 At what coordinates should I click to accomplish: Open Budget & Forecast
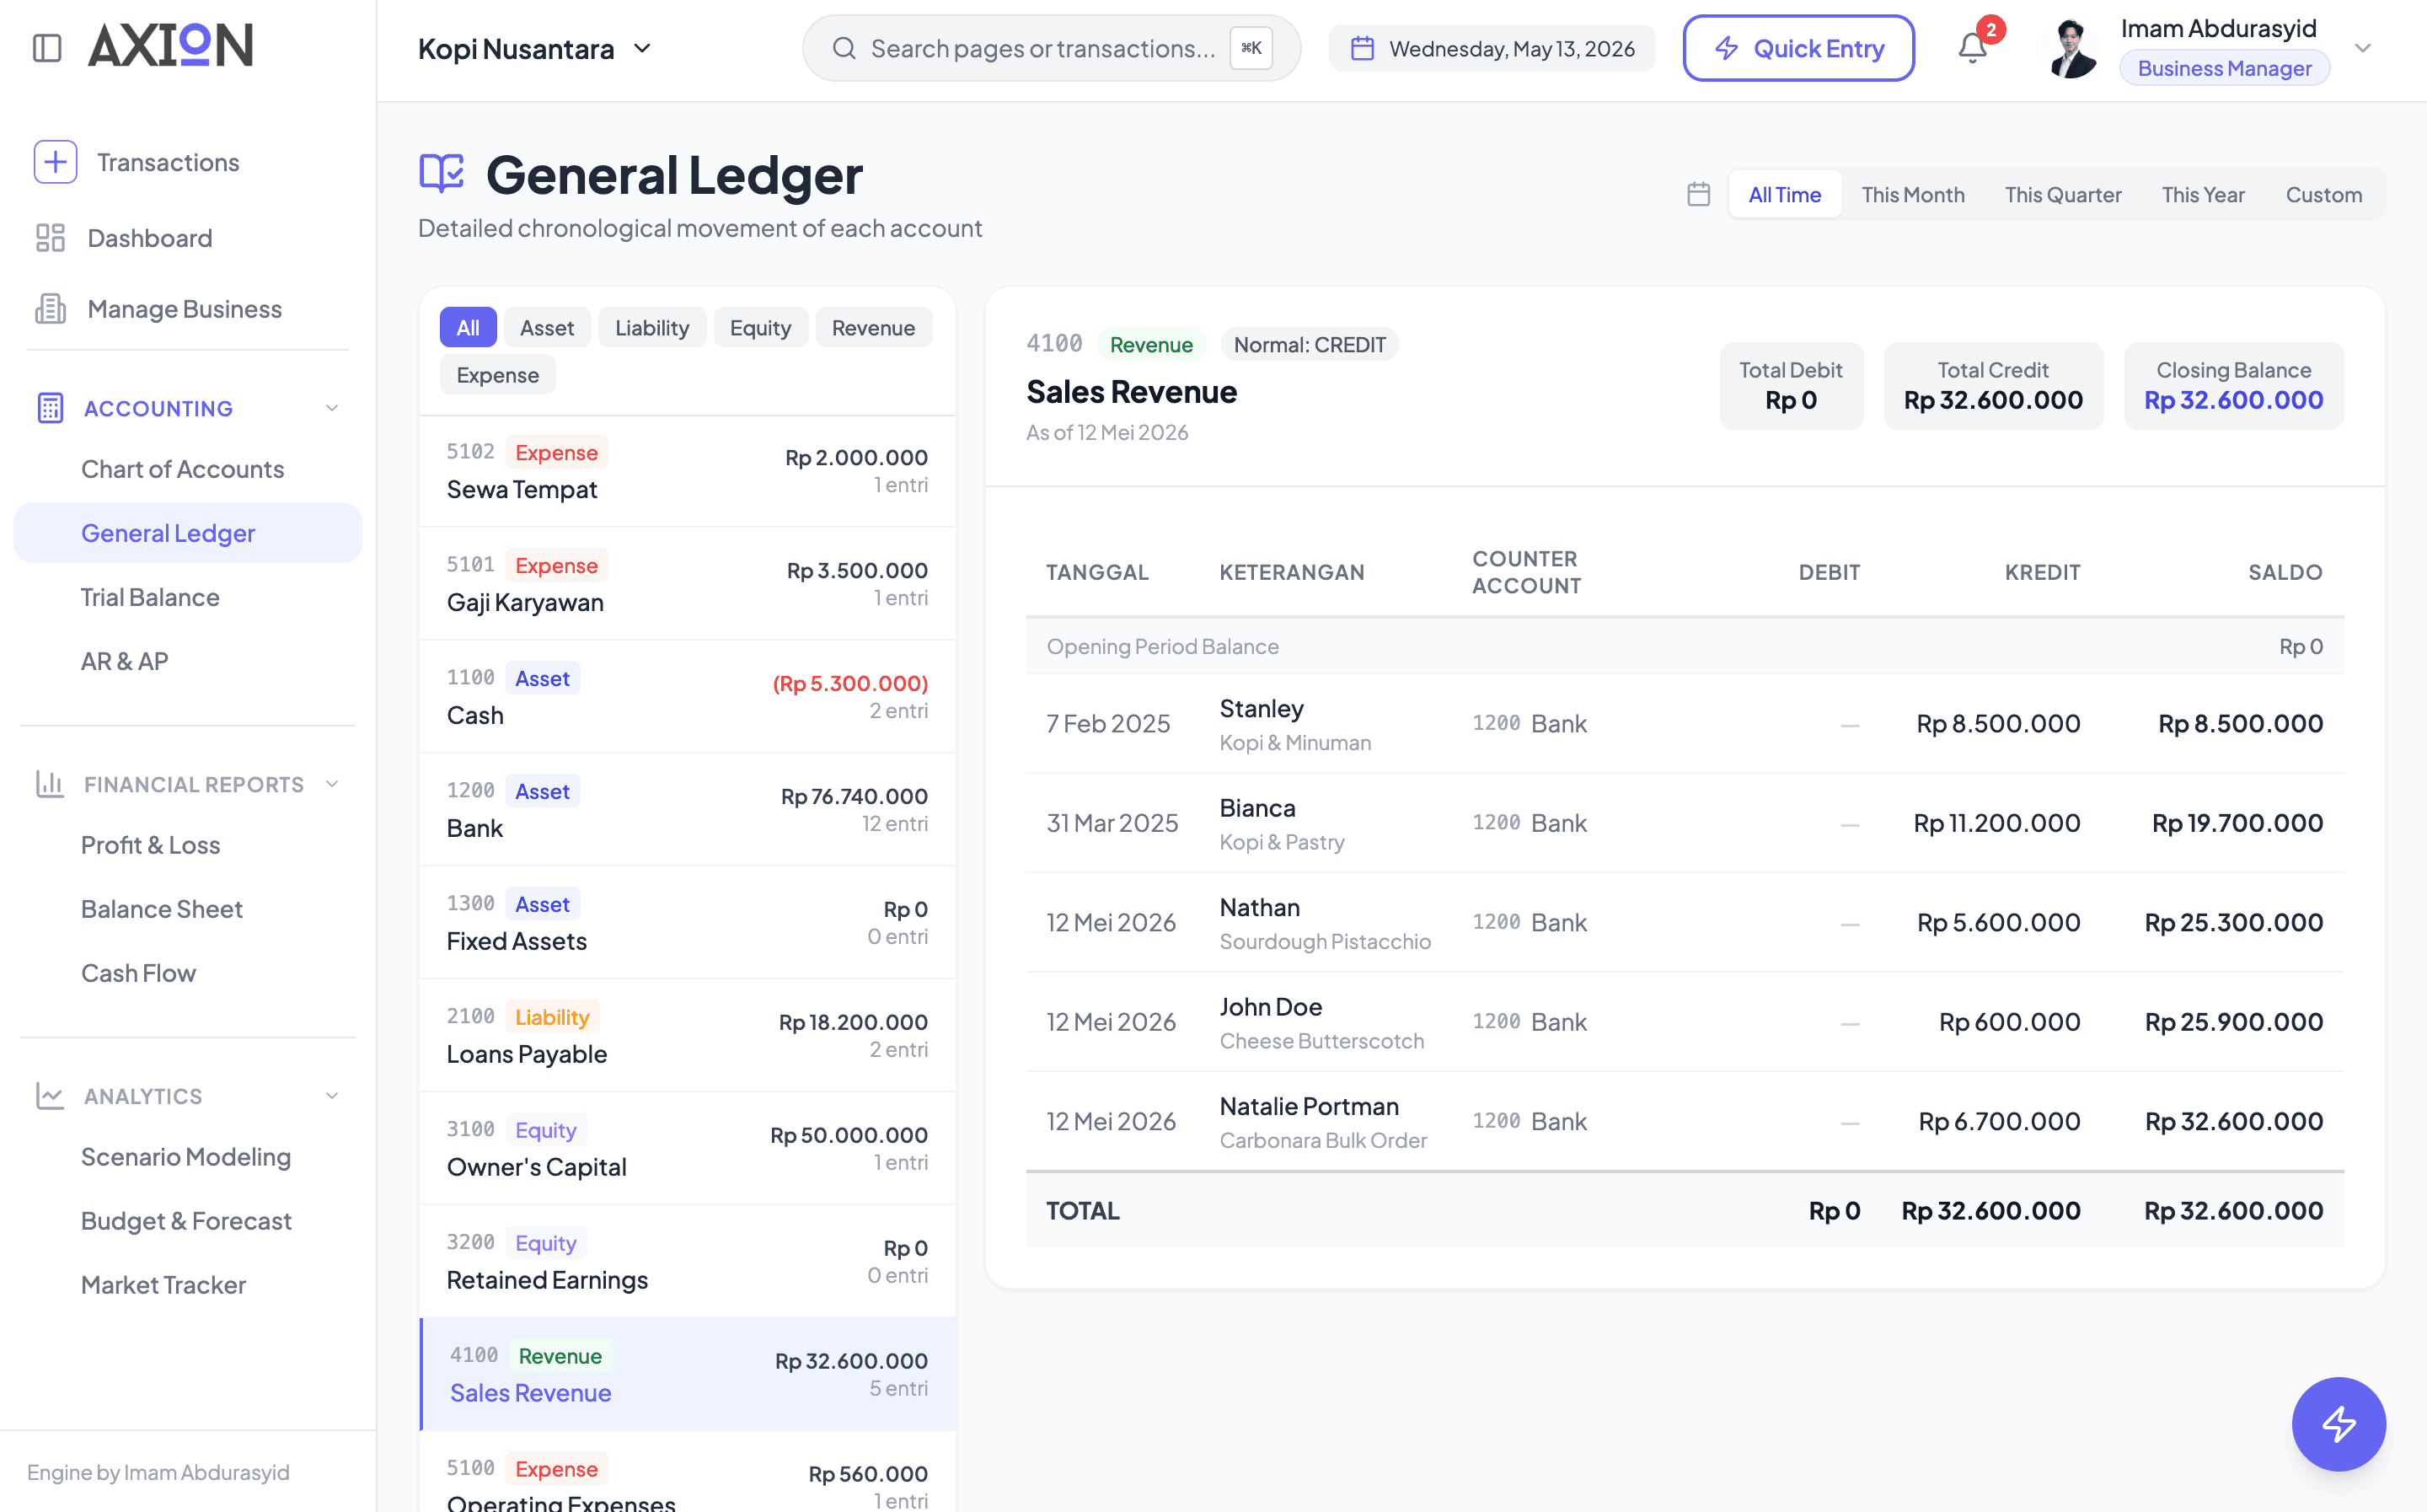pos(186,1221)
